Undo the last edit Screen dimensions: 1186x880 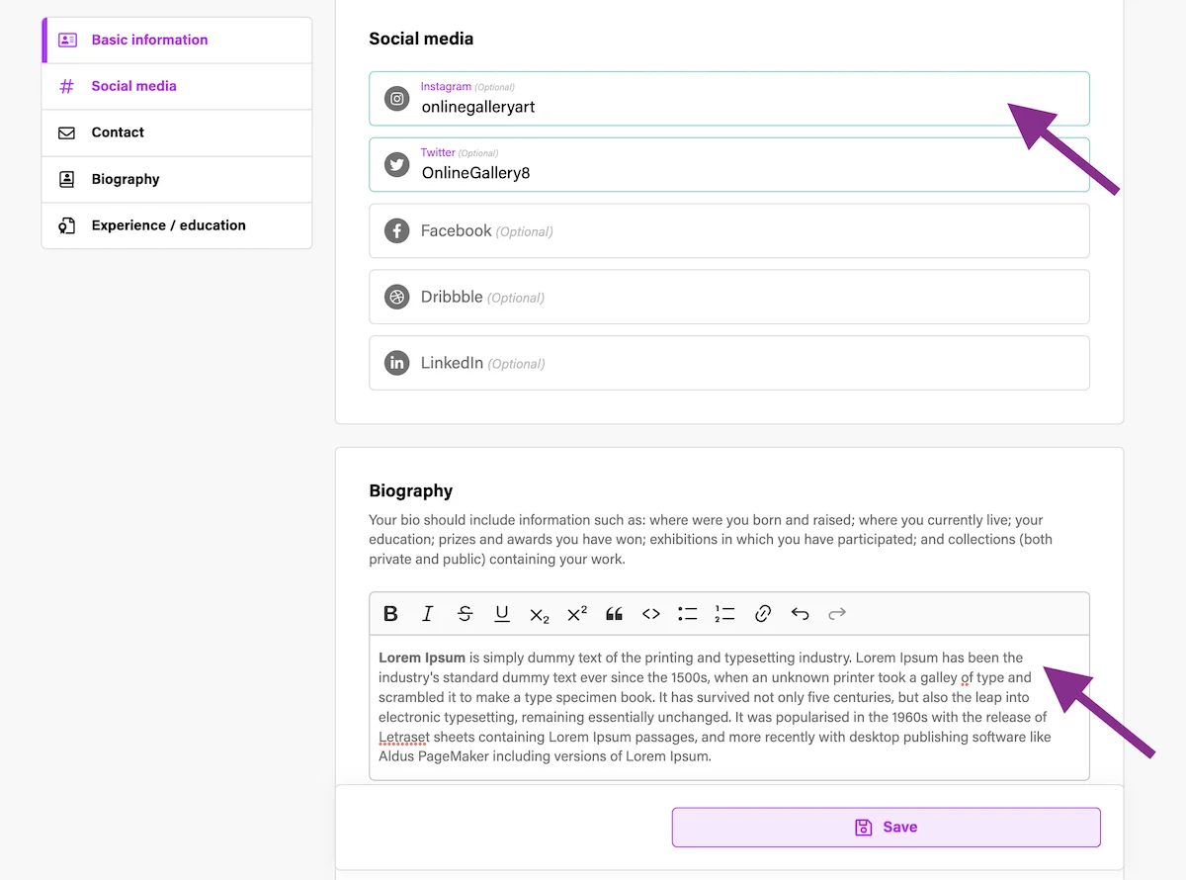[x=800, y=614]
